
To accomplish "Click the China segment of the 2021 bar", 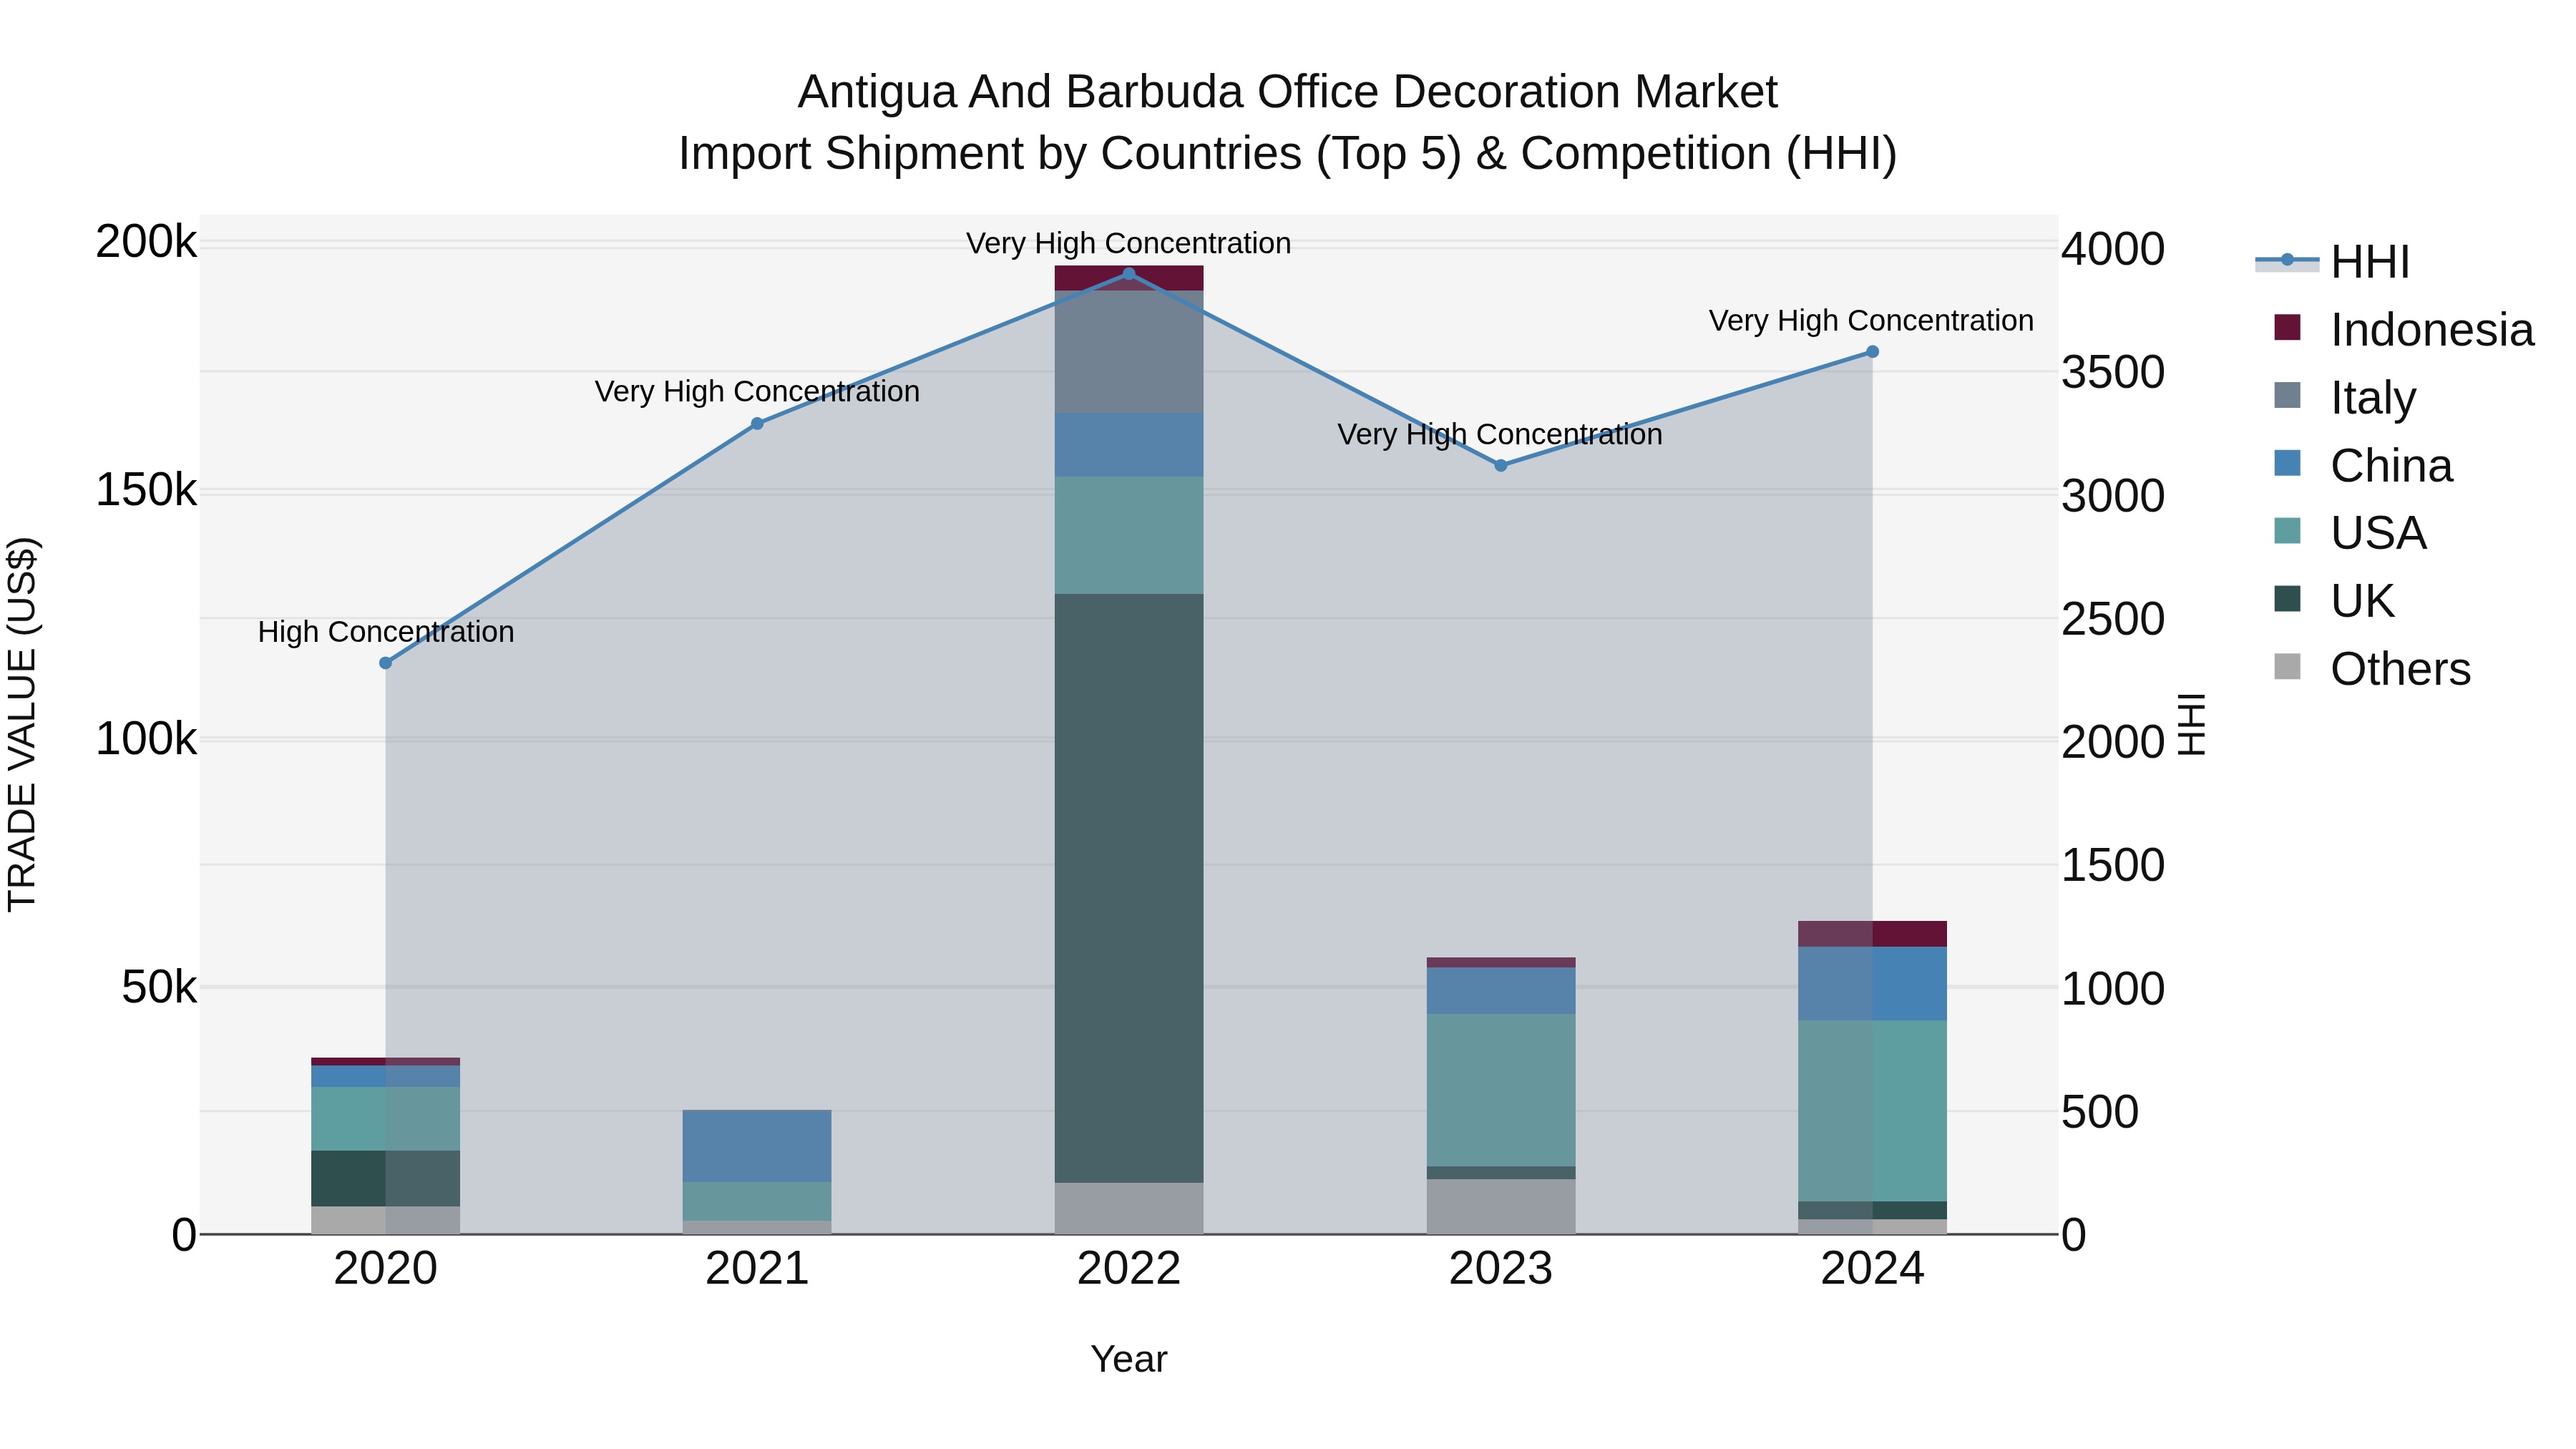I will [x=757, y=1146].
